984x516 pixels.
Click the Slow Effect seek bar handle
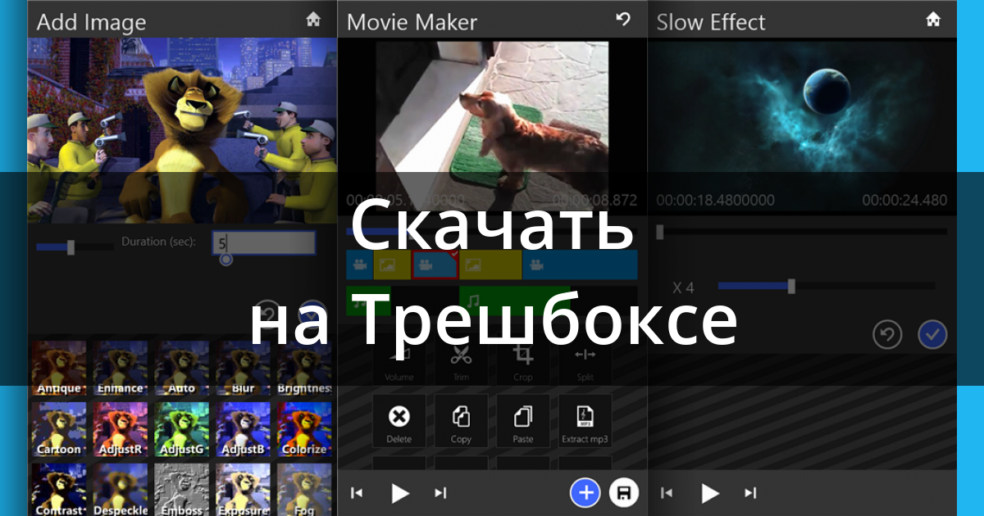(659, 232)
